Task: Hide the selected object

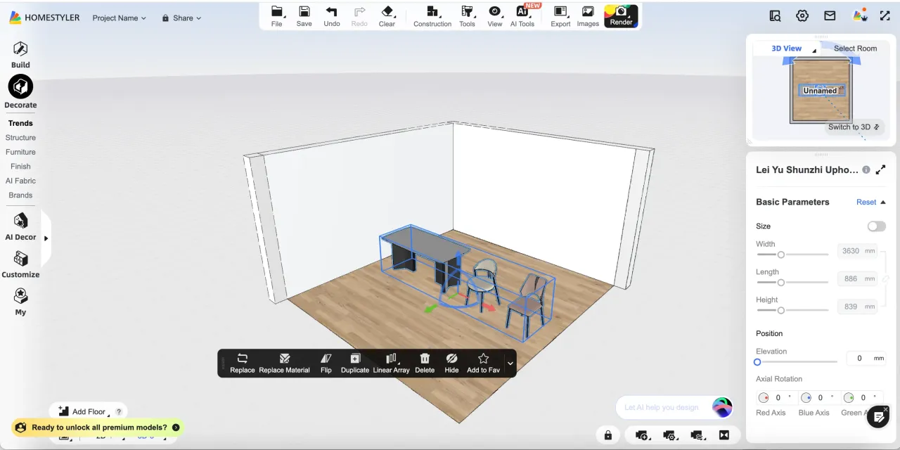Action: [451, 363]
